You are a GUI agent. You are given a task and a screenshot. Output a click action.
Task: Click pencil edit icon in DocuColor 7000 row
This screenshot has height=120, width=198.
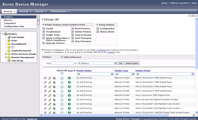pyautogui.click(x=50, y=96)
